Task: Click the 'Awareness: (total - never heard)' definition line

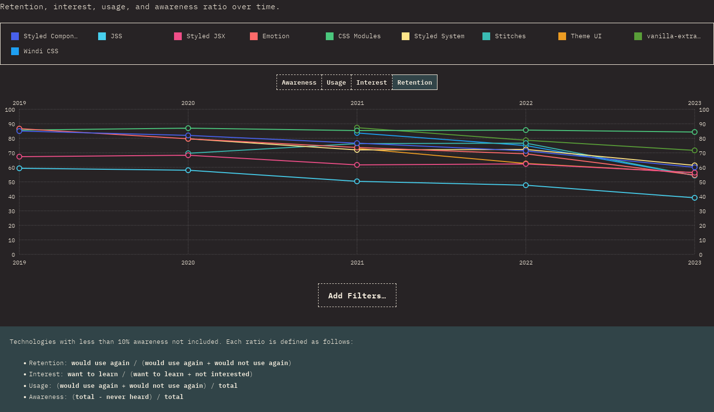Action: (106, 397)
